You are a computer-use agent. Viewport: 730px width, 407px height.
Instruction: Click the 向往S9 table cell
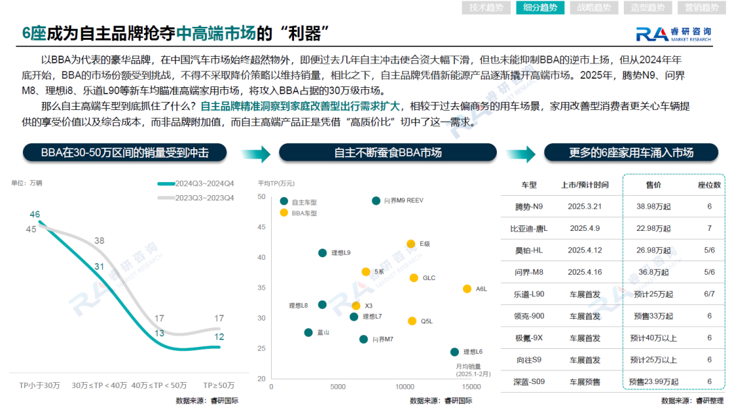click(x=529, y=360)
